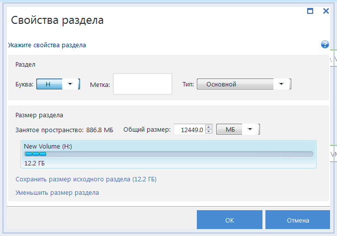Click the МБ unit value box

230,129
